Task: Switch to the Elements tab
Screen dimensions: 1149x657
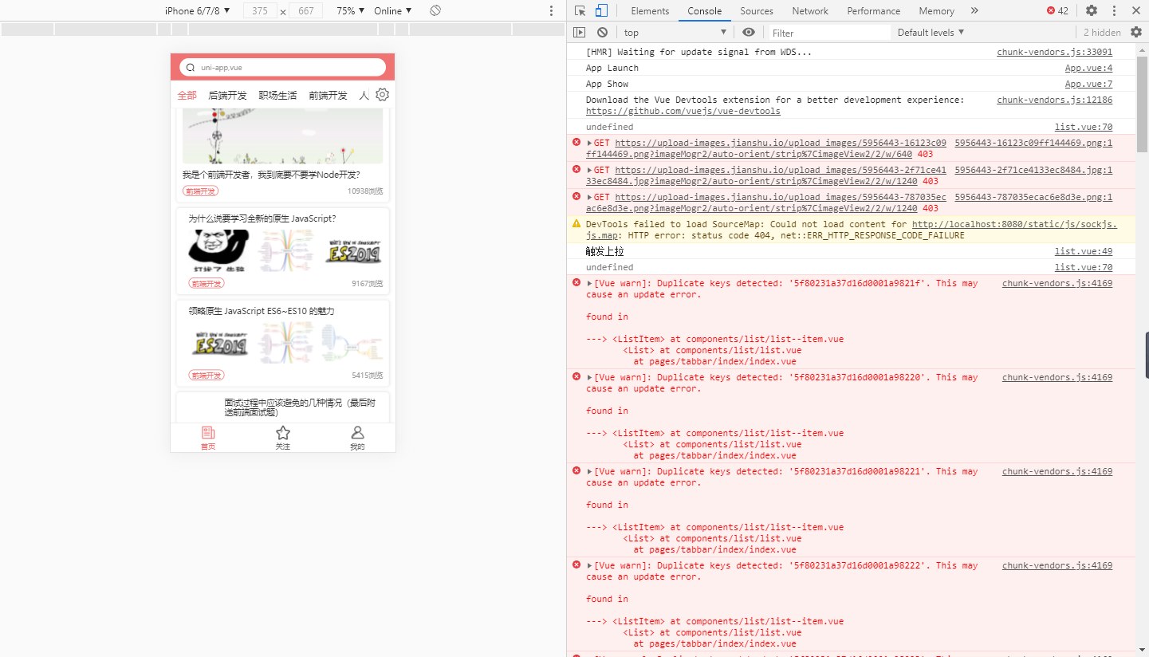Action: pos(650,10)
